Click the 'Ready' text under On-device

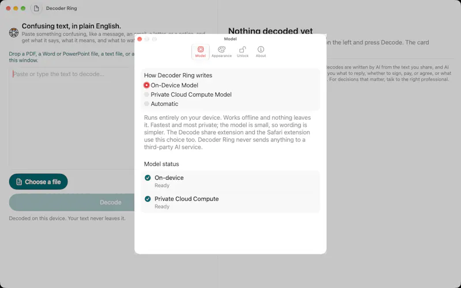click(162, 185)
